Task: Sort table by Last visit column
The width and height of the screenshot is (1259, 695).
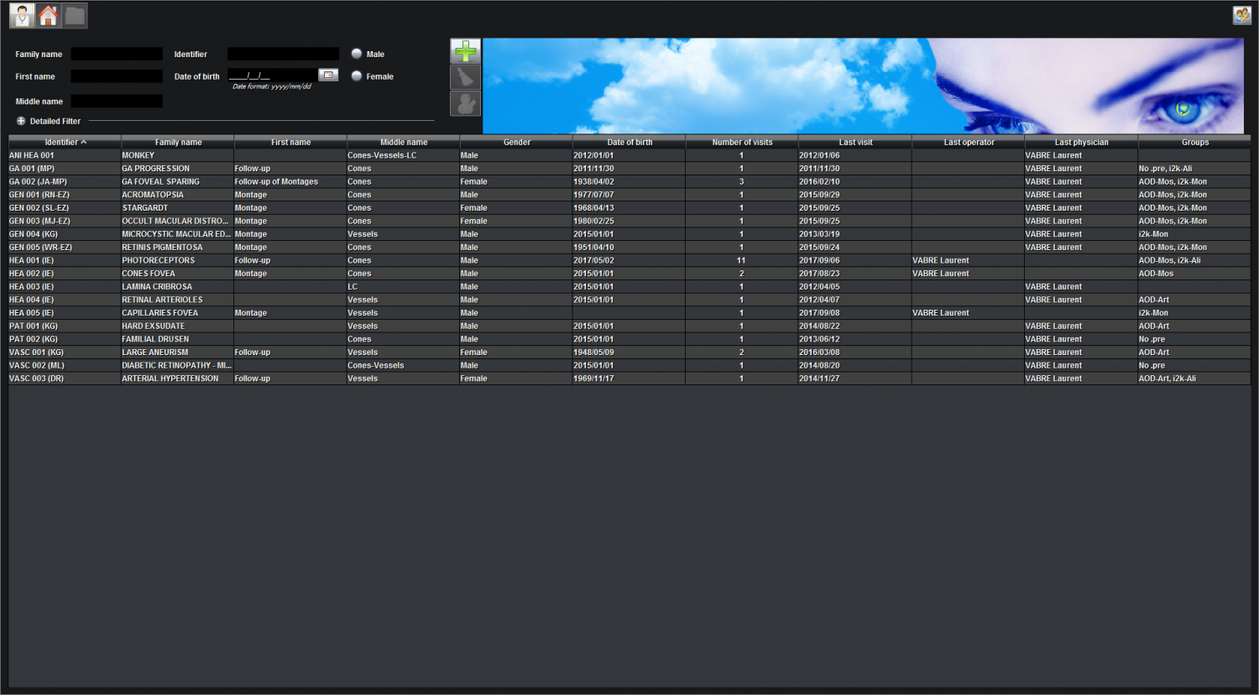Action: [x=855, y=142]
